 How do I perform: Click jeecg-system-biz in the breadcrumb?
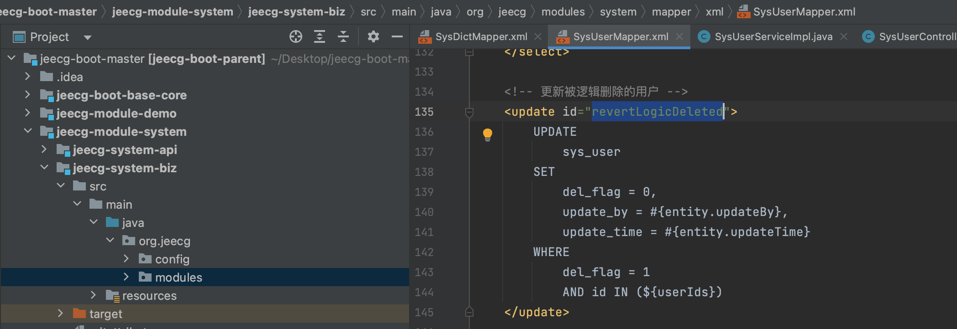point(297,11)
